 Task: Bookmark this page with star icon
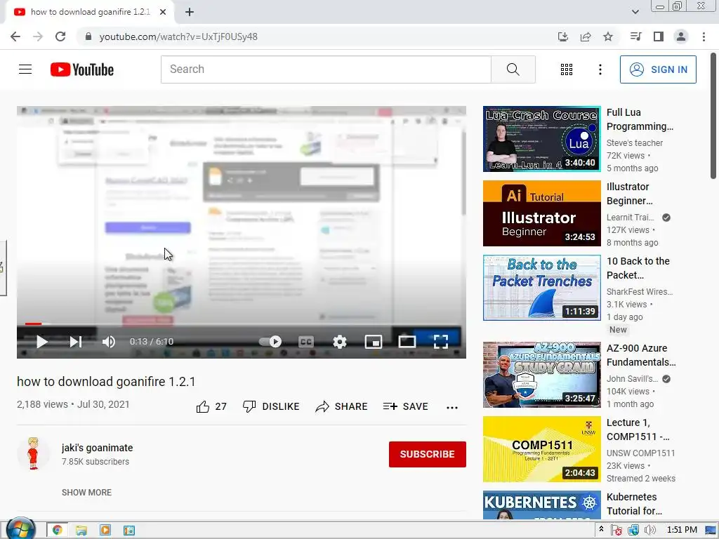click(608, 36)
